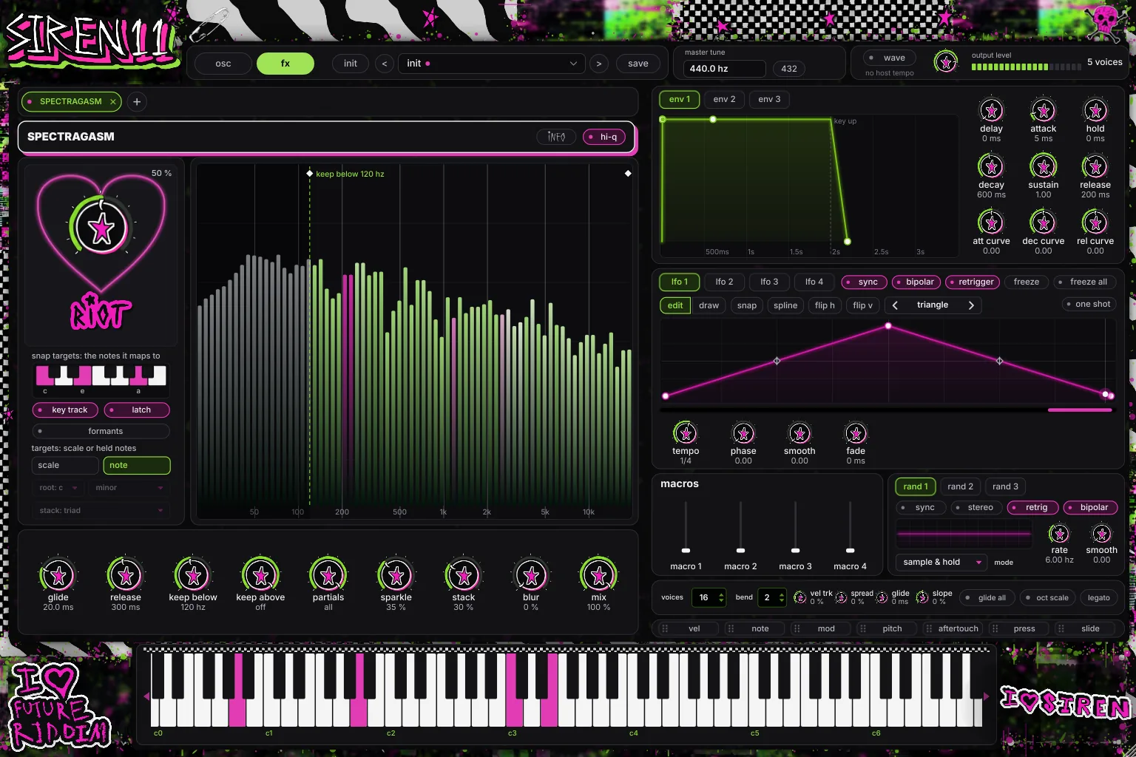This screenshot has width=1136, height=757.
Task: Enable one shot mode
Action: tap(1089, 305)
